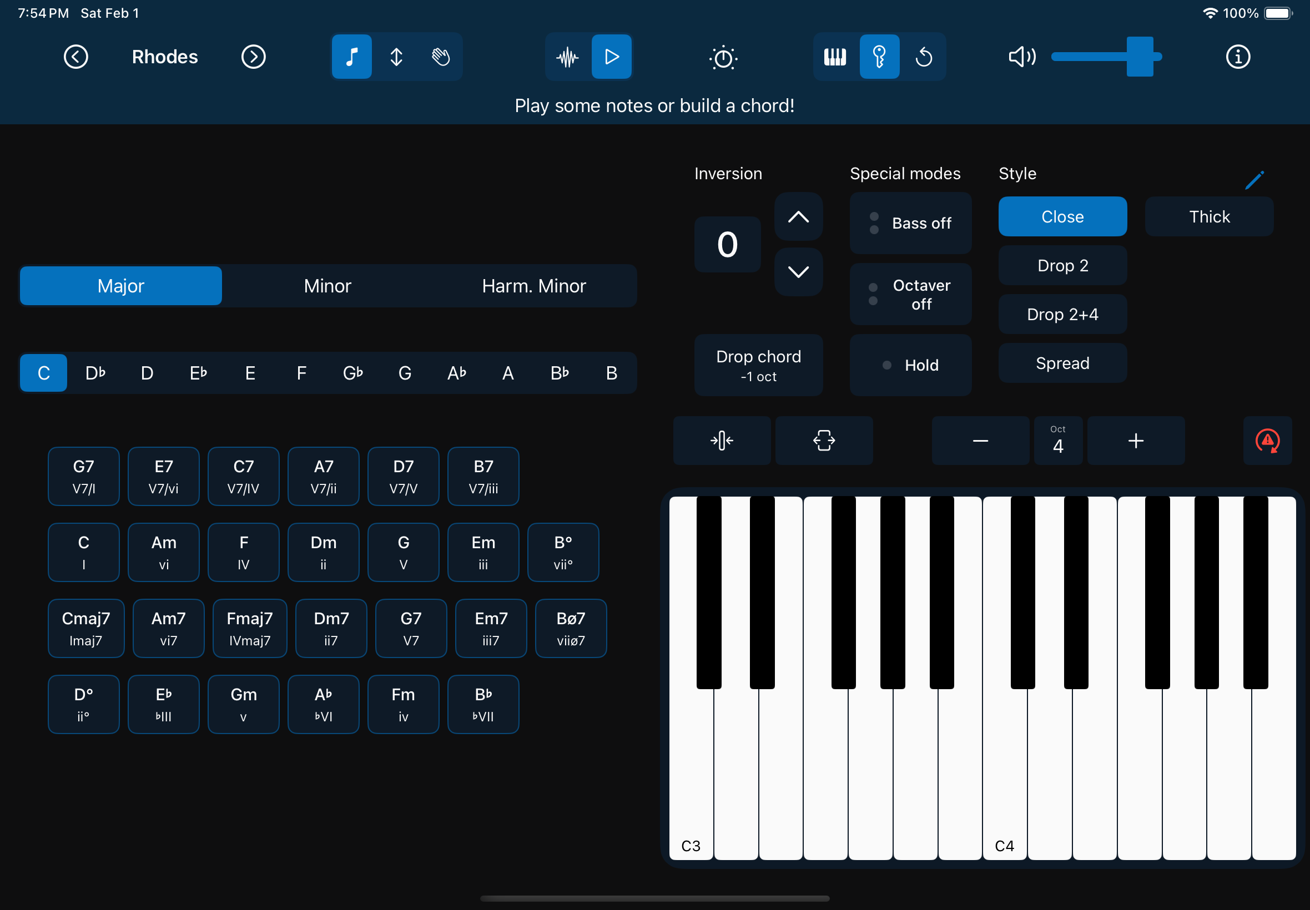The height and width of the screenshot is (910, 1310).
Task: Click the waveform/audio input icon
Action: 567,57
